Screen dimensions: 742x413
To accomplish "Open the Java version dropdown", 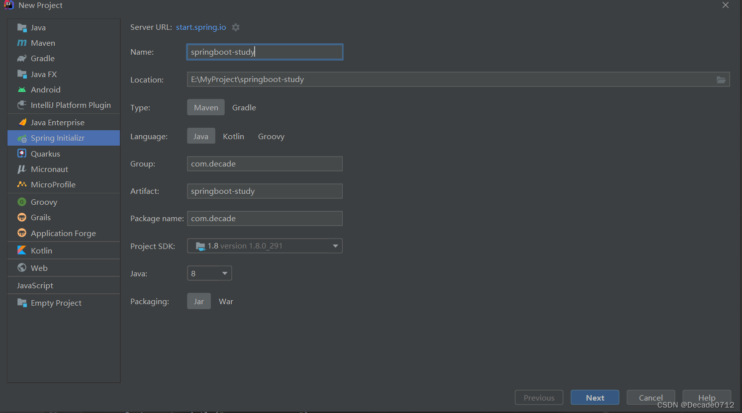I will tap(209, 273).
